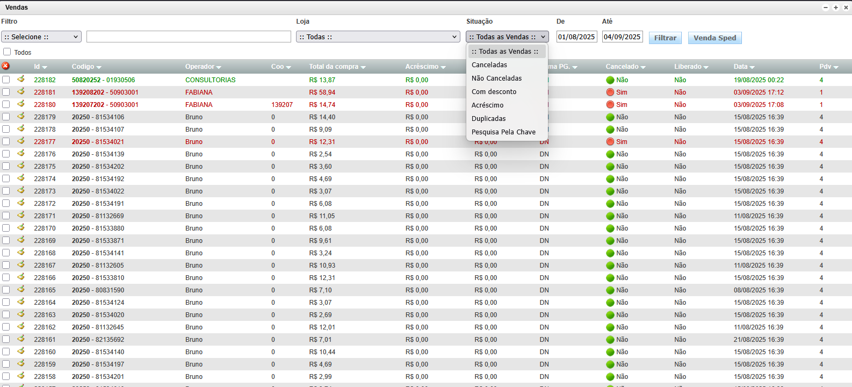Click the row icon beside sale 228175
Screen dimensions: 852x387
coord(21,166)
